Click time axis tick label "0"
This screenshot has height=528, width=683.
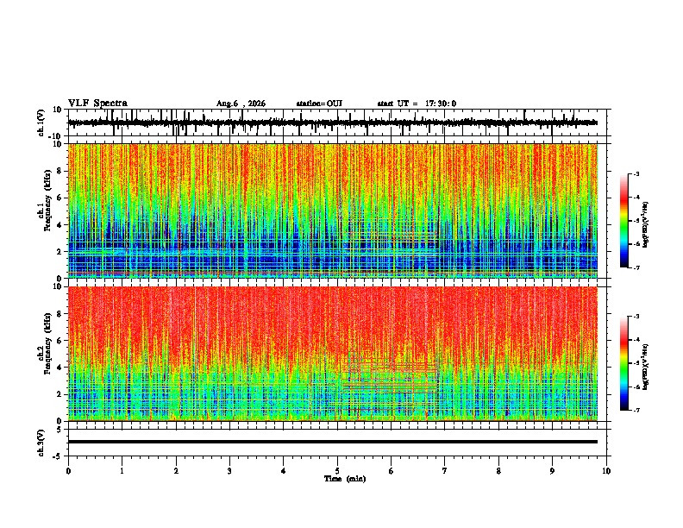68,471
